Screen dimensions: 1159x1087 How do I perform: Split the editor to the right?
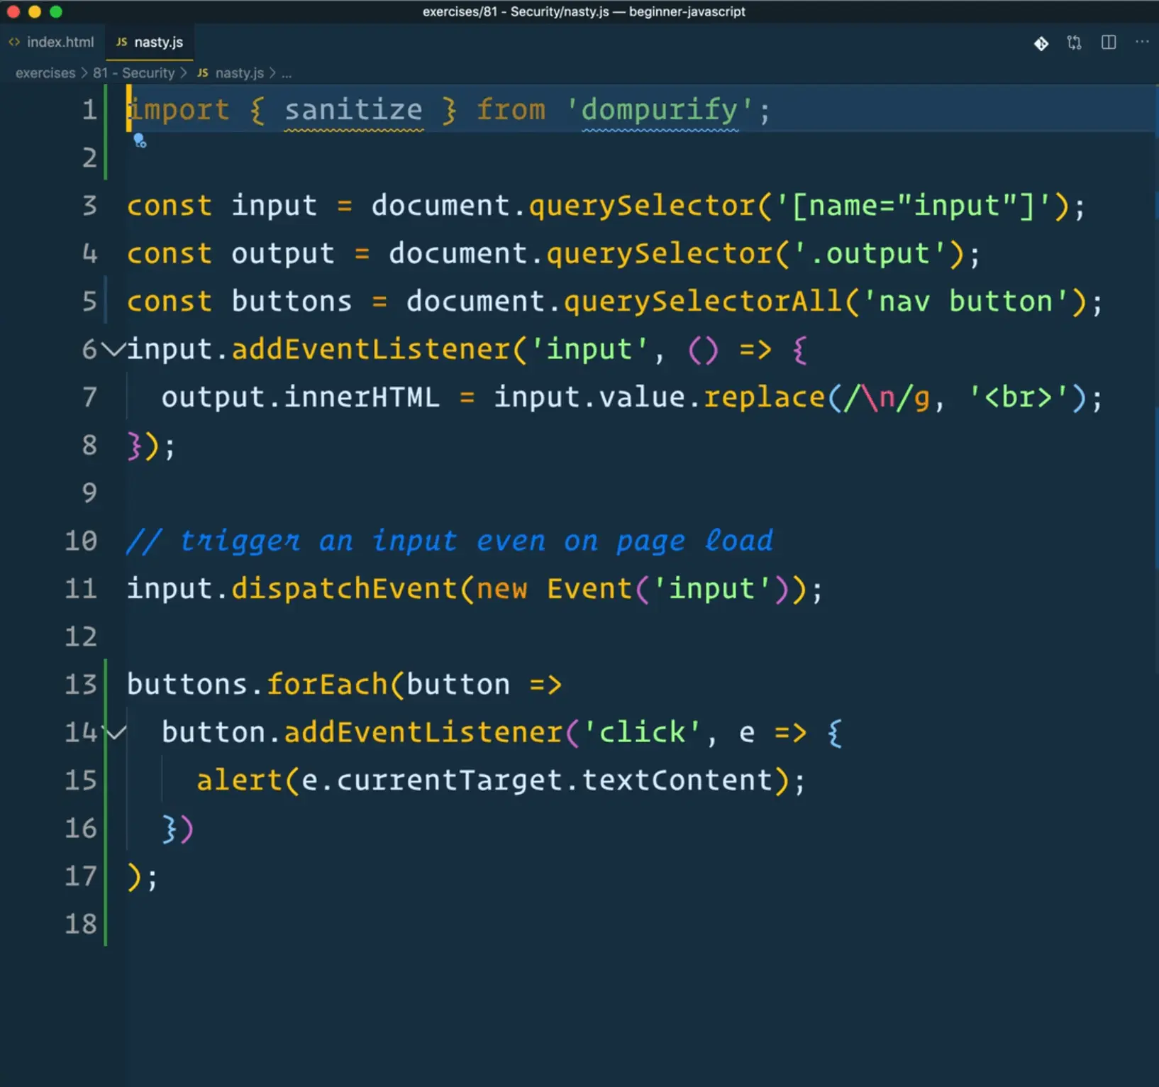click(1108, 43)
